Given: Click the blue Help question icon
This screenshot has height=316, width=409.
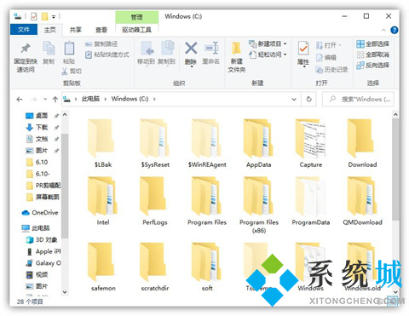Looking at the screenshot, I should pos(395,30).
